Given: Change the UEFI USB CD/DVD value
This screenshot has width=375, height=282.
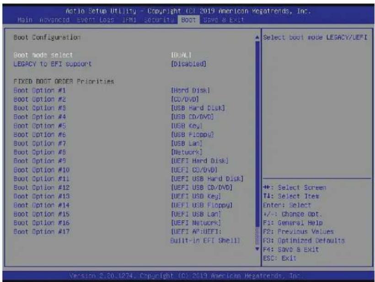Looking at the screenshot, I should point(201,188).
